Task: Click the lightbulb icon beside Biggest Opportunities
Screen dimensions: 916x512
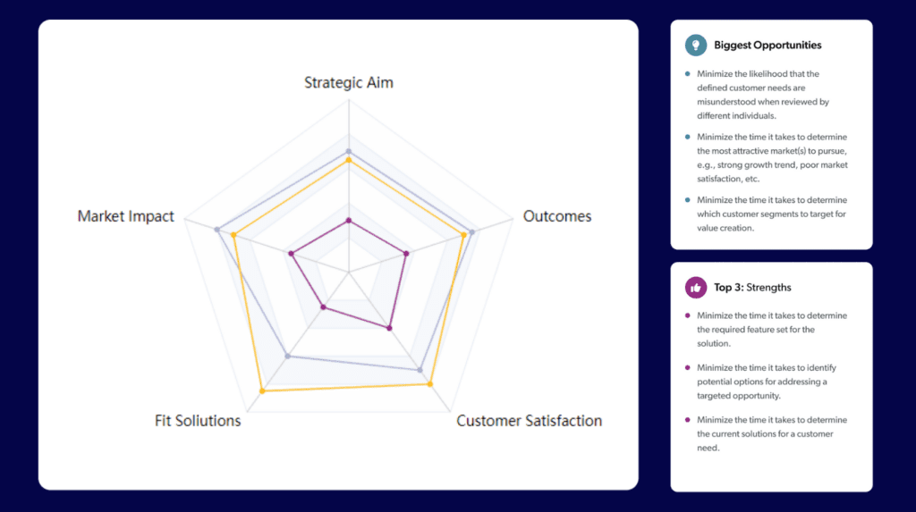Action: point(694,46)
